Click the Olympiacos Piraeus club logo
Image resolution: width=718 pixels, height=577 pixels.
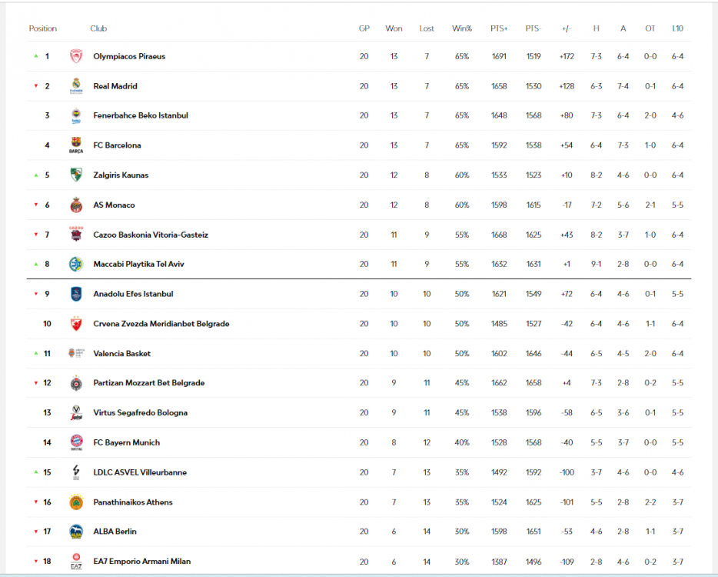click(x=76, y=56)
